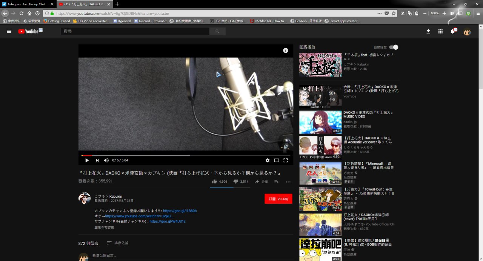Viewport: 483px width, 261px height.
Task: Open the comment sort dropdown 排序依據
Action: pyautogui.click(x=117, y=243)
